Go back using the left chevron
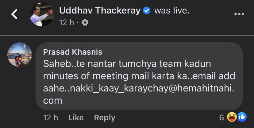 click(13, 14)
